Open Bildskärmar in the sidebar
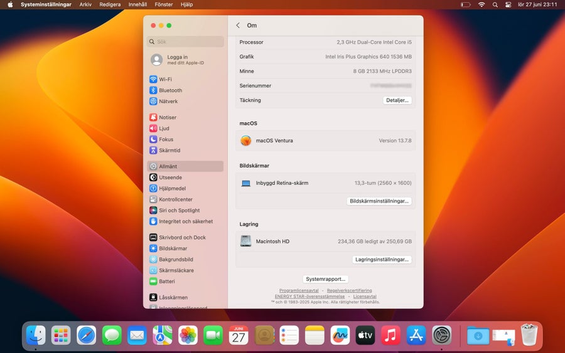This screenshot has width=565, height=353. pos(185,248)
